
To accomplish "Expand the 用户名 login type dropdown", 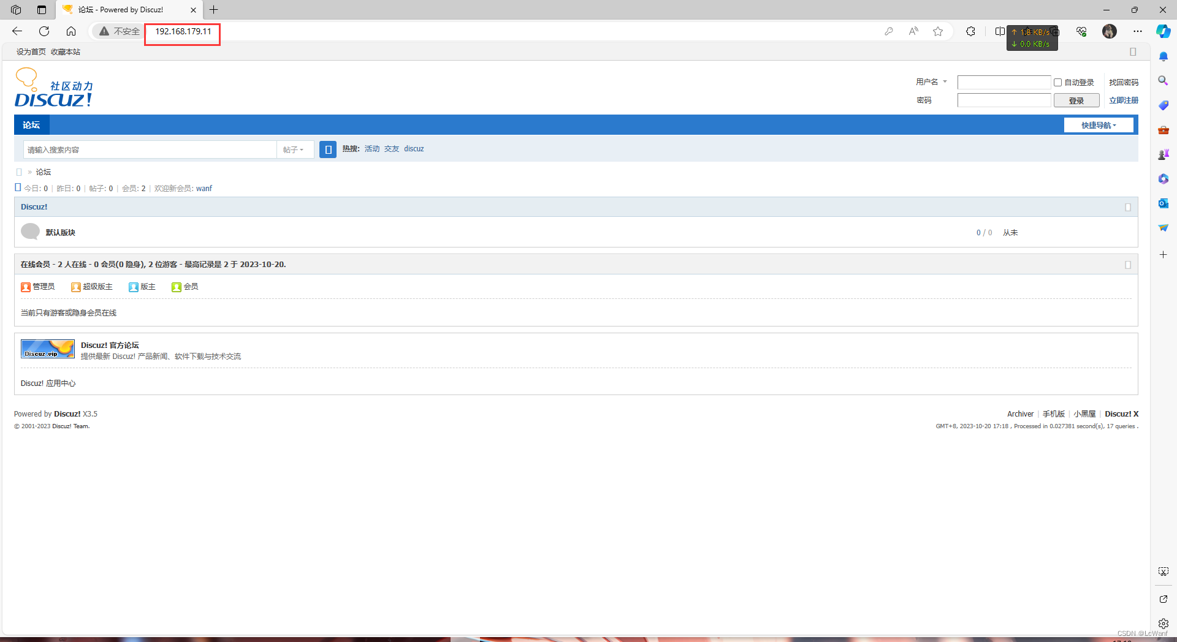I will tap(931, 82).
